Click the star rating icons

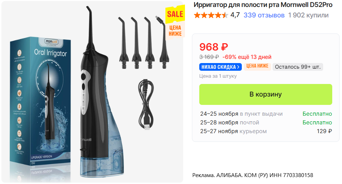point(211,15)
